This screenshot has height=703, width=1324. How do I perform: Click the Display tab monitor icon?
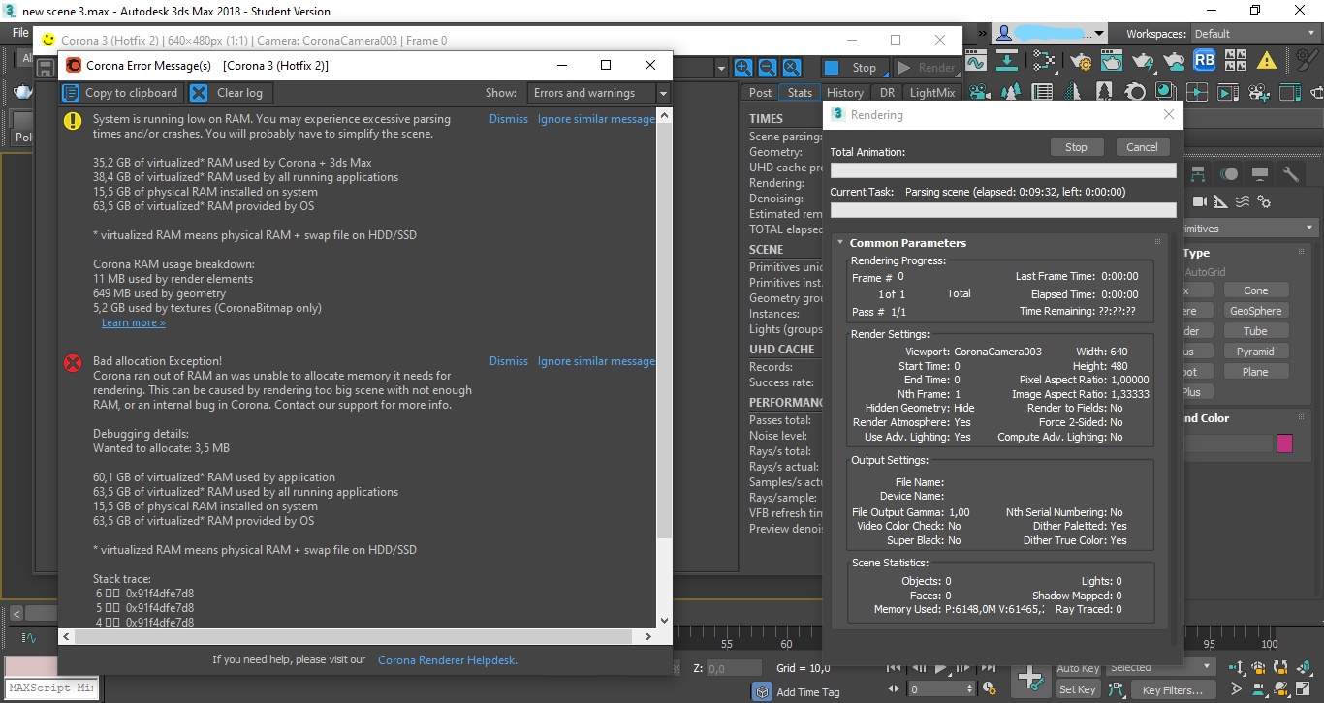coord(1259,174)
